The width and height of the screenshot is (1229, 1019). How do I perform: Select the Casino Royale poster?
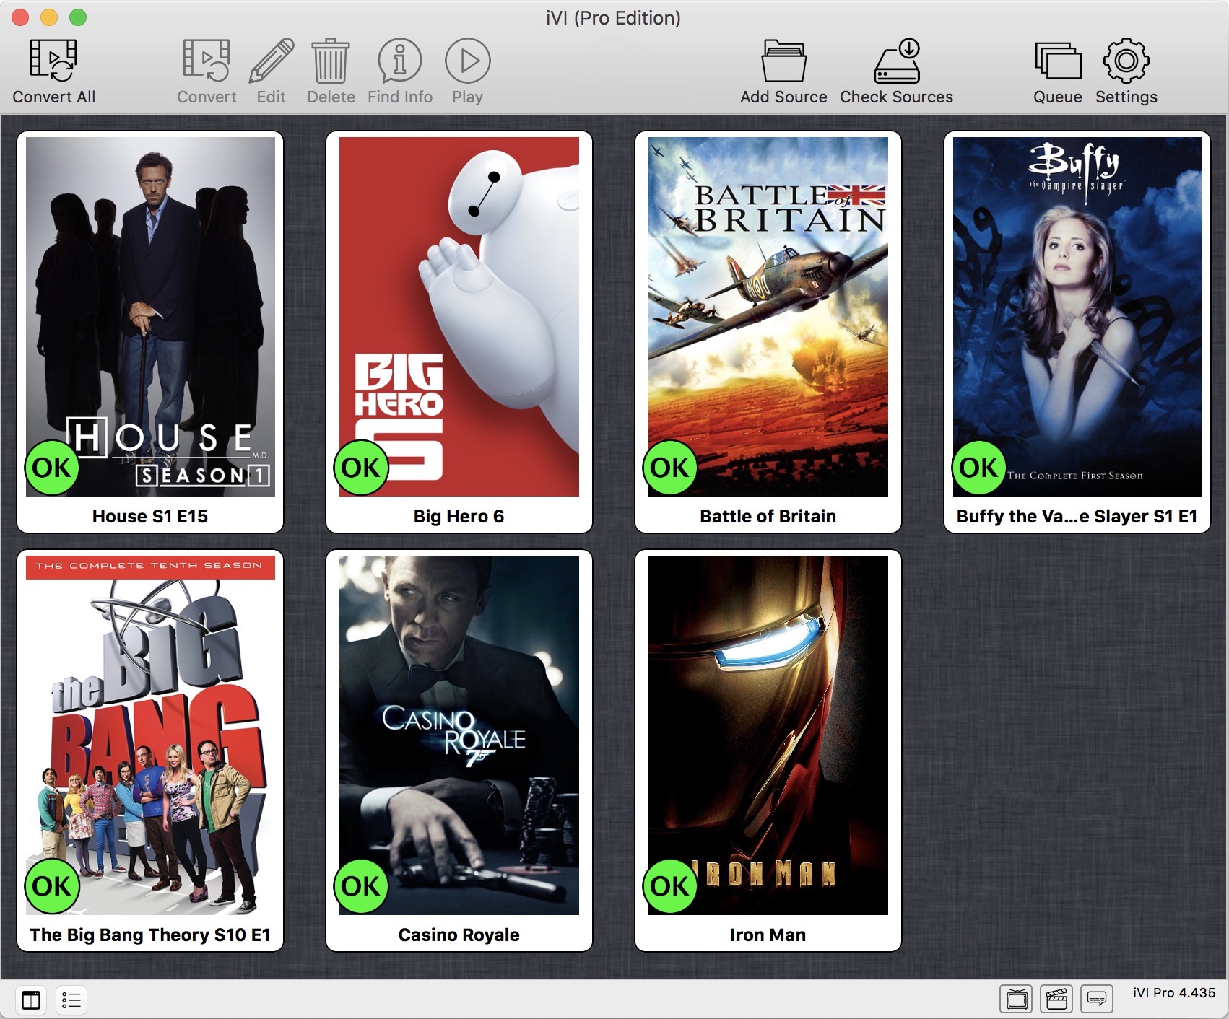[x=459, y=735]
